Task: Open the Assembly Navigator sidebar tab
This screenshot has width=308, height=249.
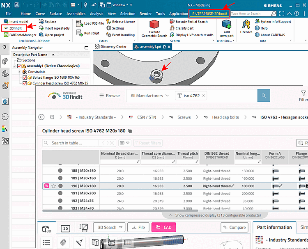Action: [x=5, y=61]
